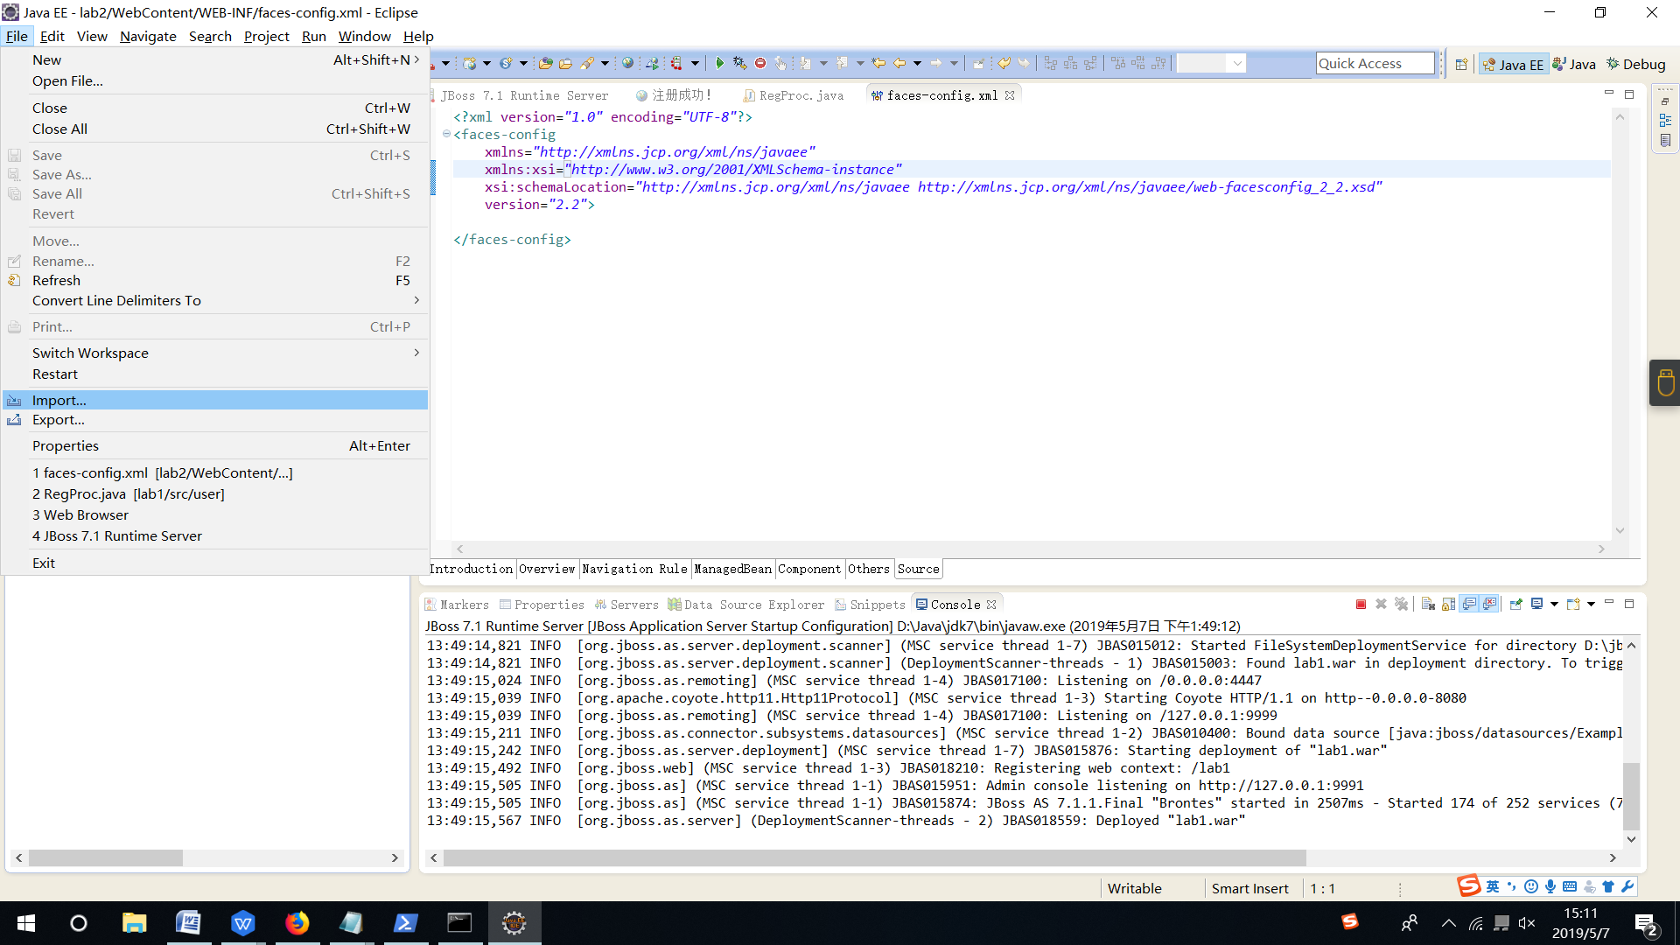Toggle Scroll Lock in Console
Image resolution: width=1680 pixels, height=945 pixels.
coord(1448,605)
